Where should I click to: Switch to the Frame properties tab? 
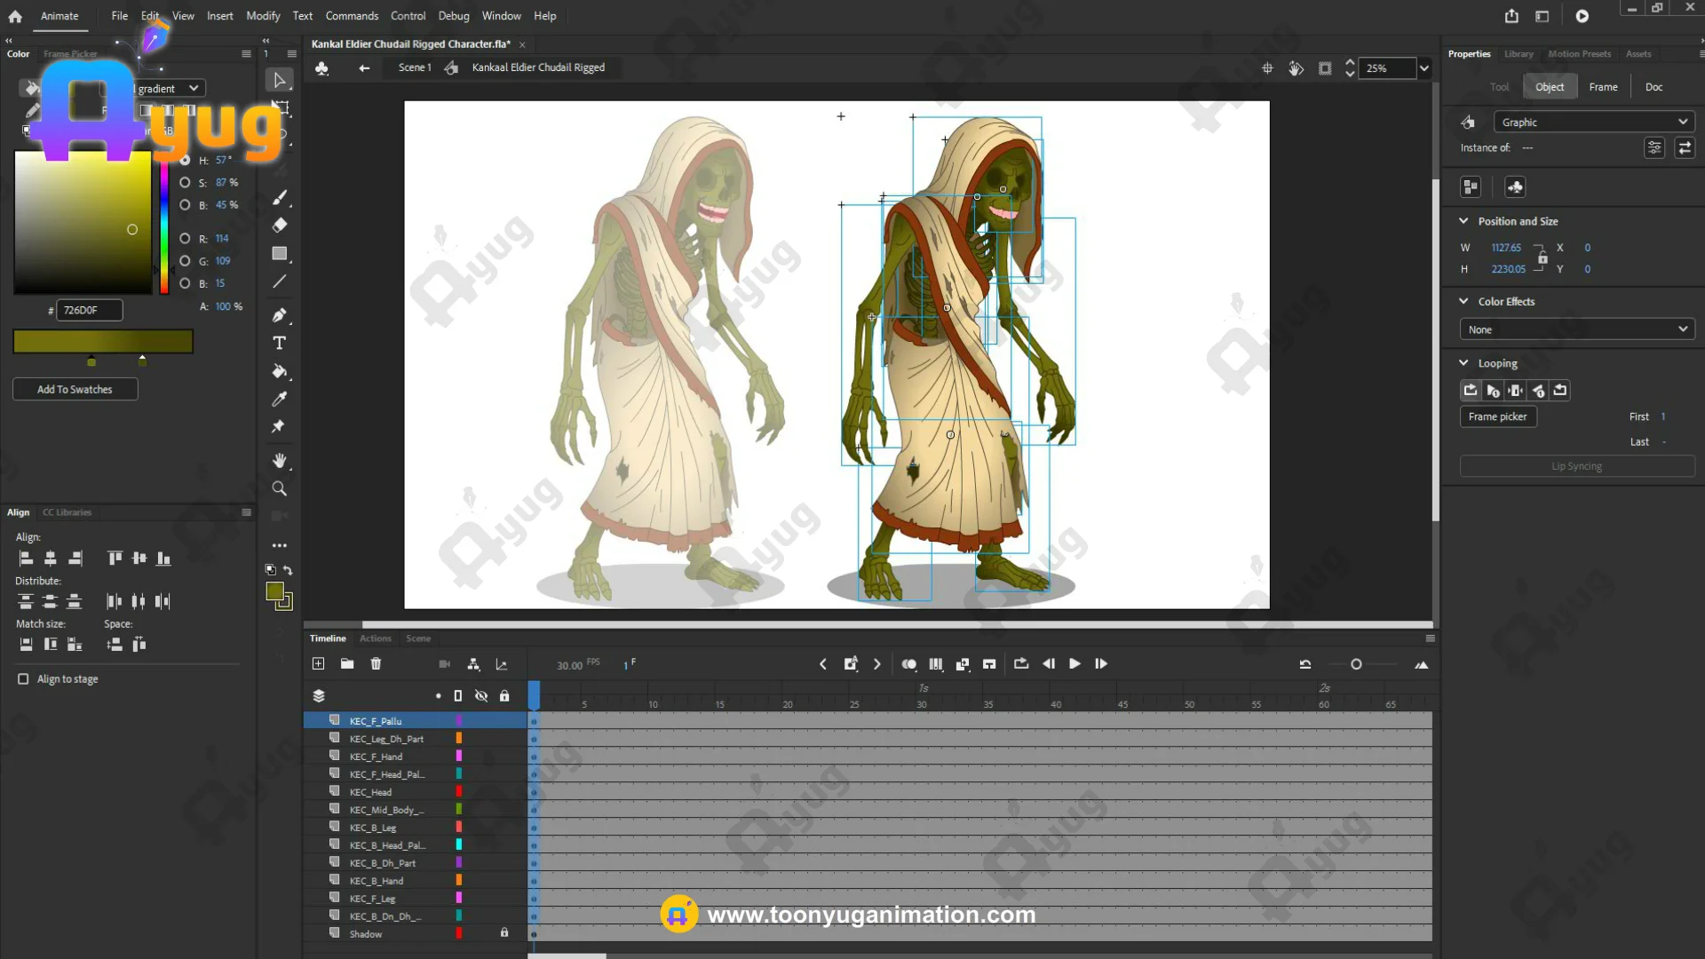[1603, 87]
